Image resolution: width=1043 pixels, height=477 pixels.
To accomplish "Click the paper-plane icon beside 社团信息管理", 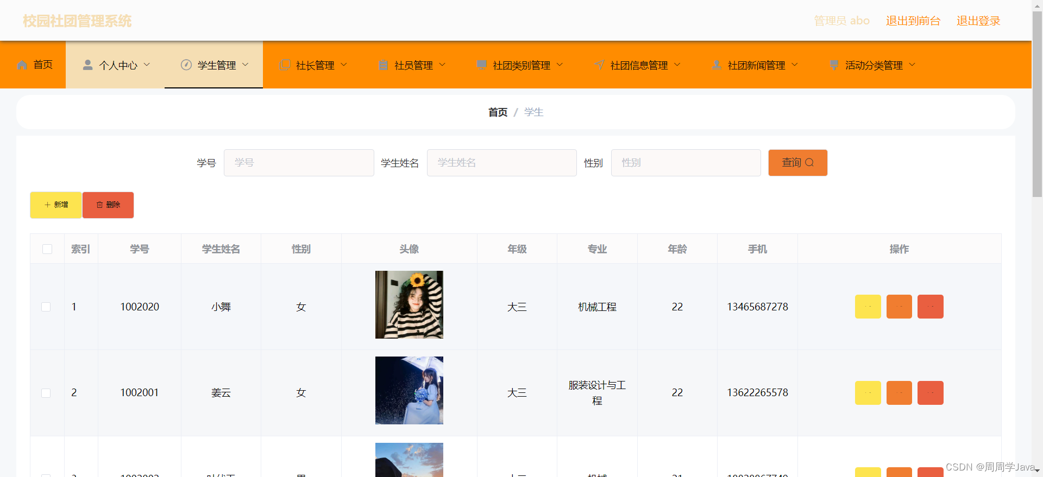I will (x=599, y=65).
